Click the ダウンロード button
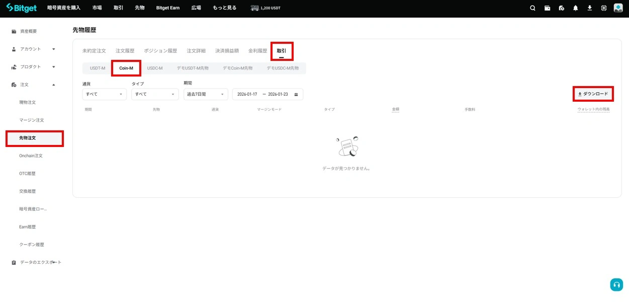This screenshot has width=629, height=302. (x=593, y=94)
